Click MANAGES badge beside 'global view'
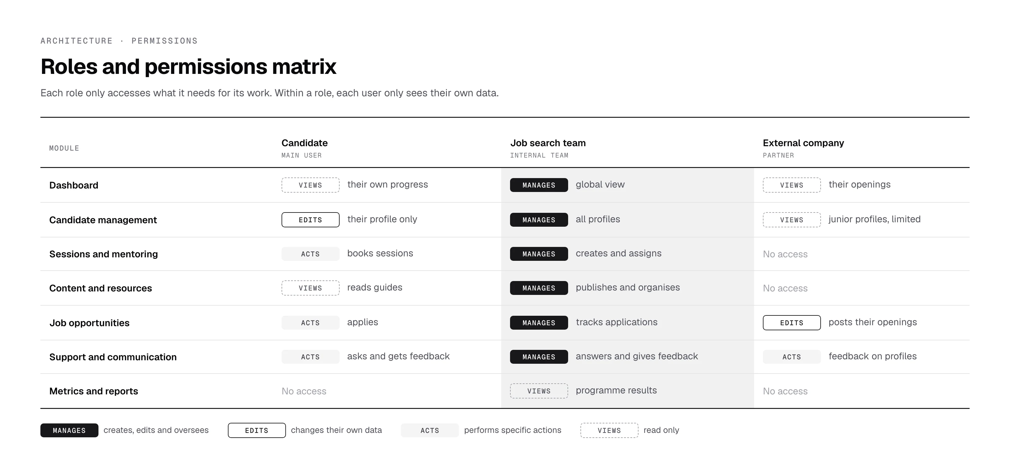1010x473 pixels. [x=539, y=185]
